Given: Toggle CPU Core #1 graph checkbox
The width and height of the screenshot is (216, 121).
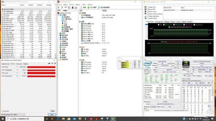Looking at the screenshot, I should 164,25.
